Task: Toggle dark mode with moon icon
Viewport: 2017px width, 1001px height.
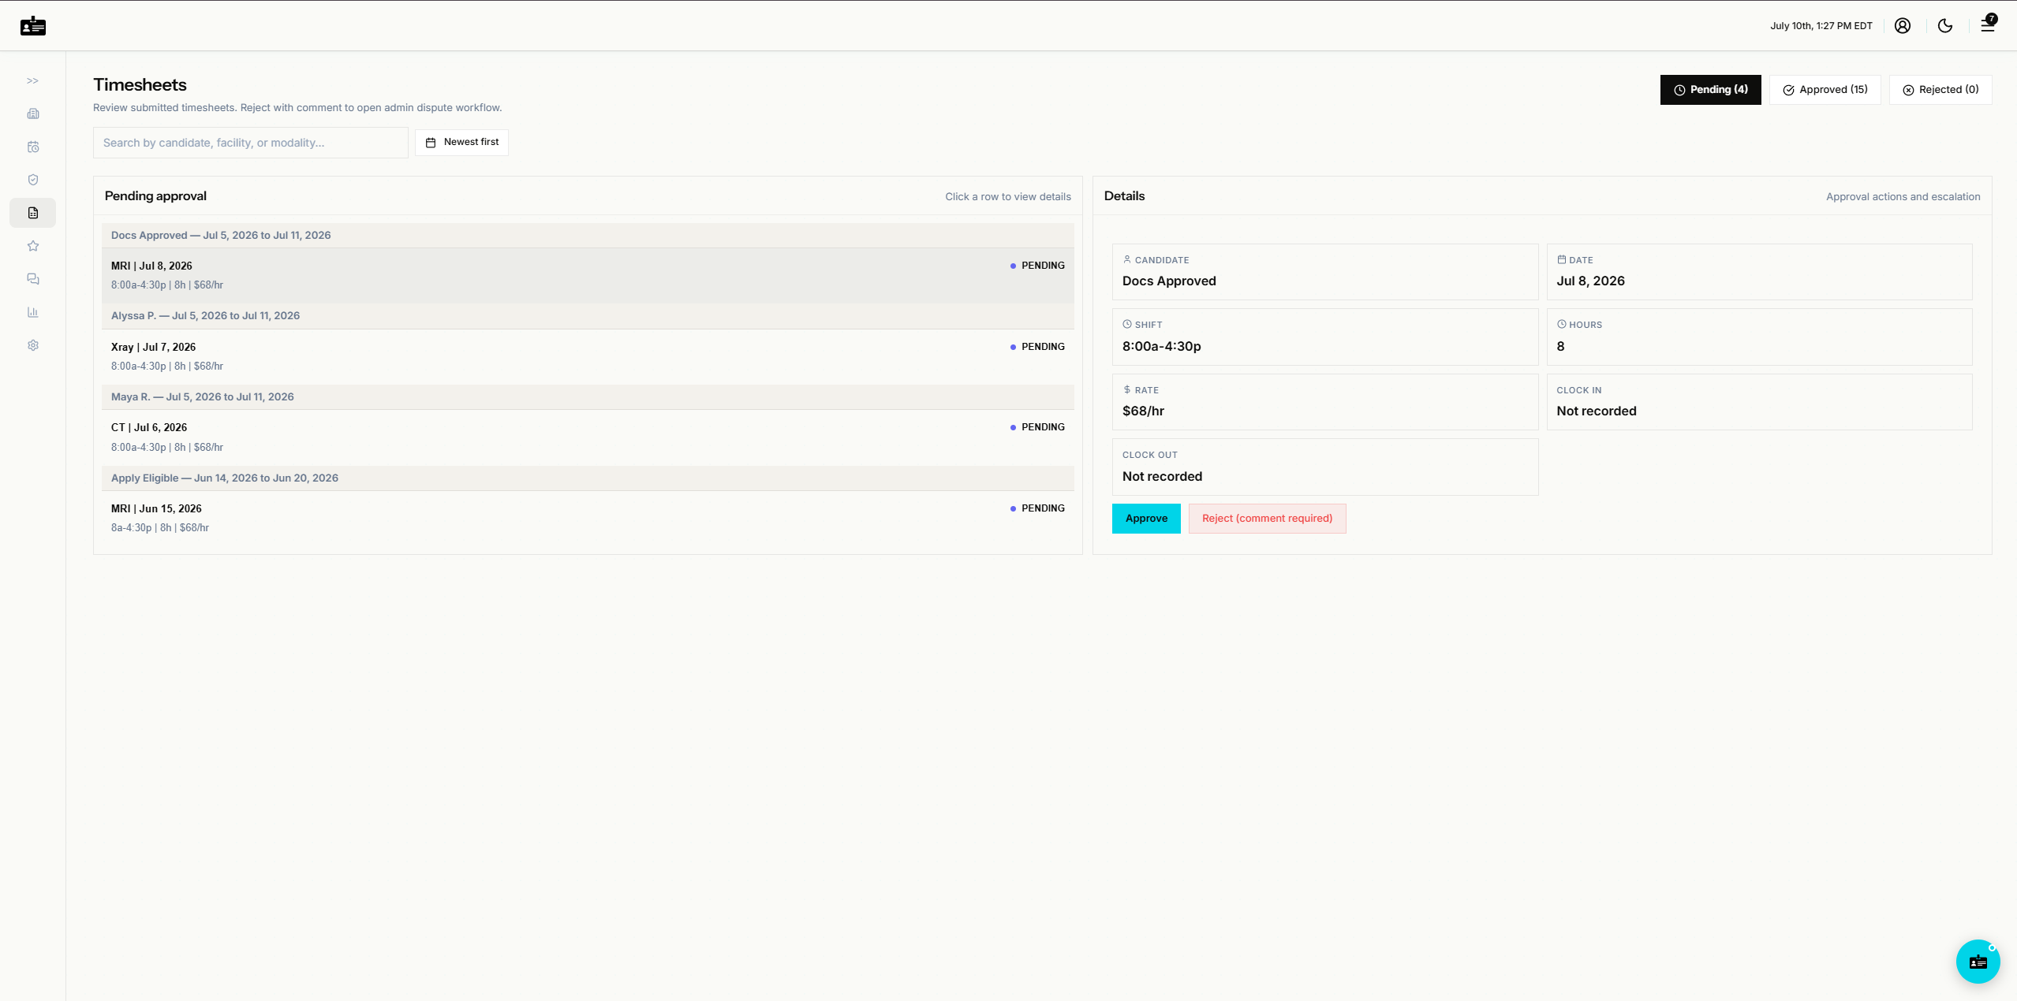Action: coord(1945,26)
